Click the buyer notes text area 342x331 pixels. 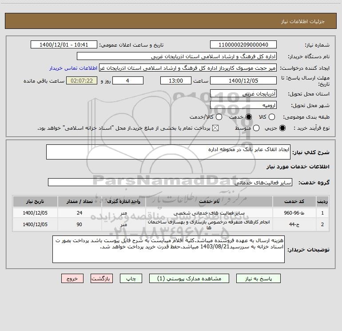pos(168,249)
